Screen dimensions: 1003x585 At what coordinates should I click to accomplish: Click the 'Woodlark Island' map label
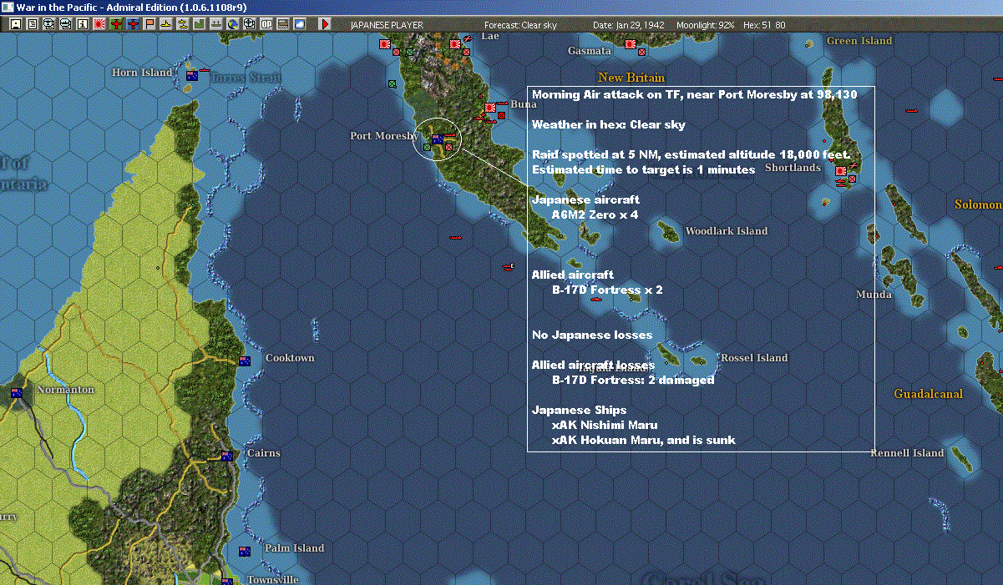click(727, 231)
